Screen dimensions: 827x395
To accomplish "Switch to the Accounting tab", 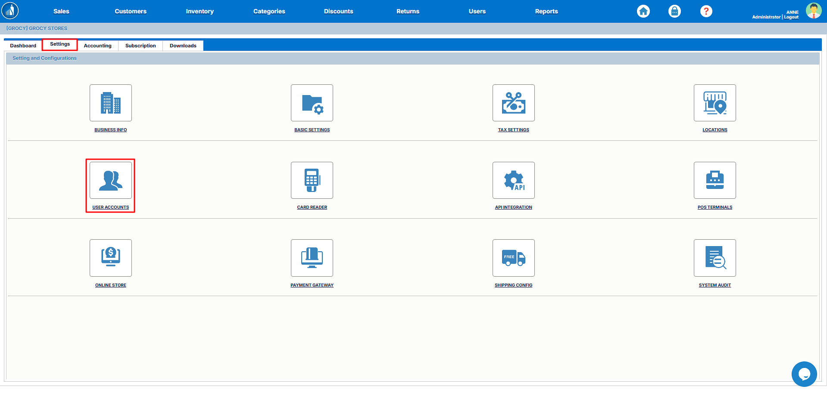I will coord(97,46).
